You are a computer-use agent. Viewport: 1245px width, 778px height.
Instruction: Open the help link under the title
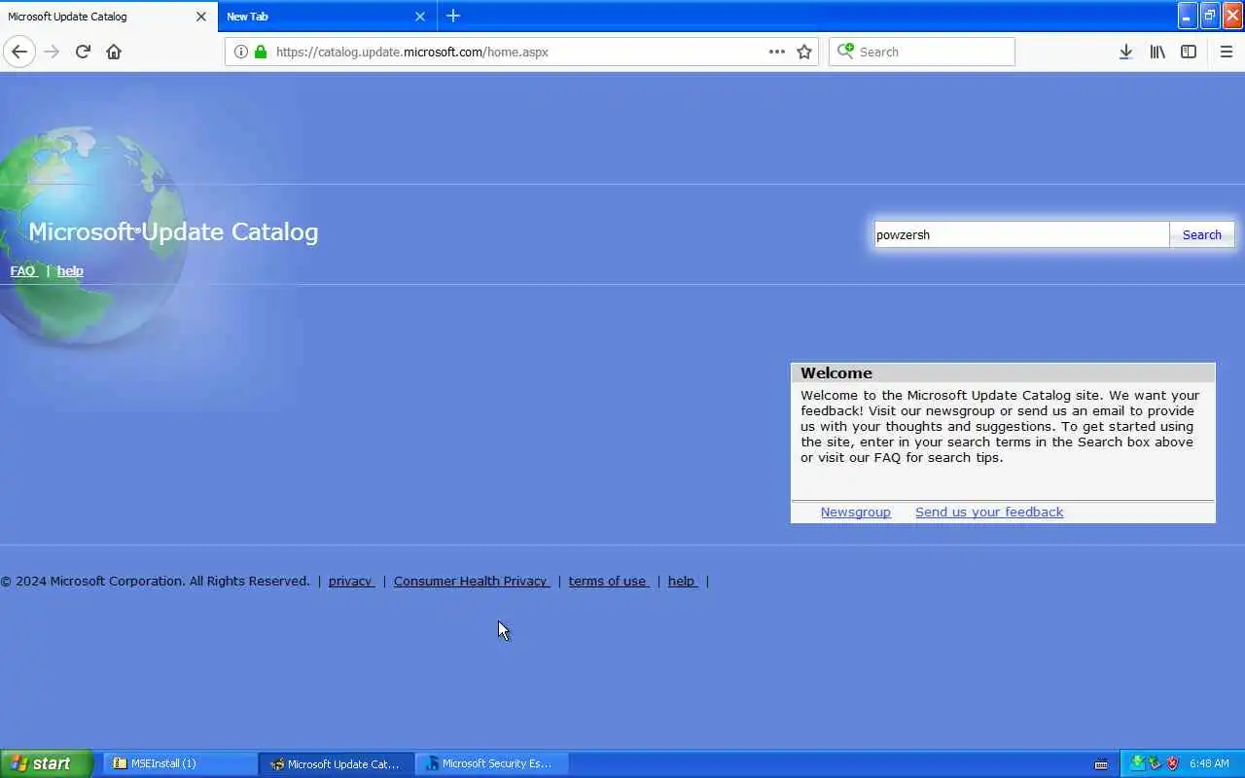click(x=70, y=271)
